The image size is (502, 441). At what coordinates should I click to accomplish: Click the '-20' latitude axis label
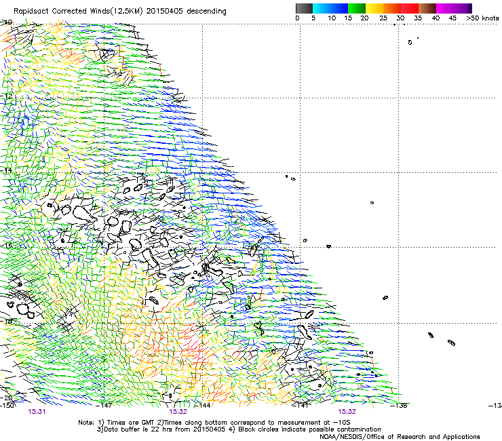pyautogui.click(x=7, y=398)
